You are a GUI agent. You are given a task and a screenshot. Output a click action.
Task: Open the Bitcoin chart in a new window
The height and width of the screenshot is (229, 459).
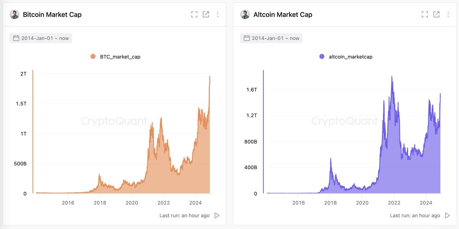(206, 14)
